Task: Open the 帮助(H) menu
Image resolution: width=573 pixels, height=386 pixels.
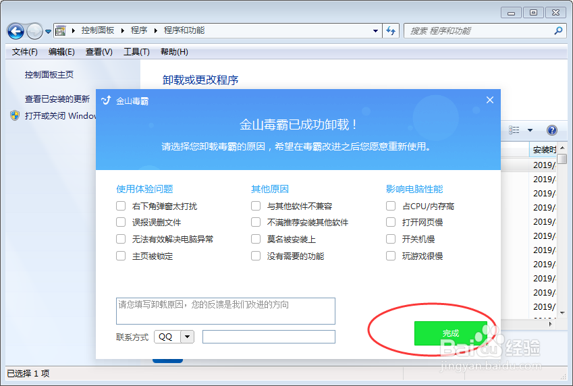Action: pos(174,52)
